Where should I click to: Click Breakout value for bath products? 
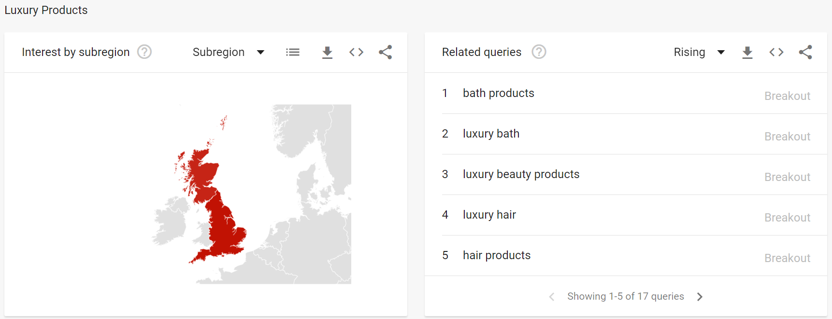[787, 96]
